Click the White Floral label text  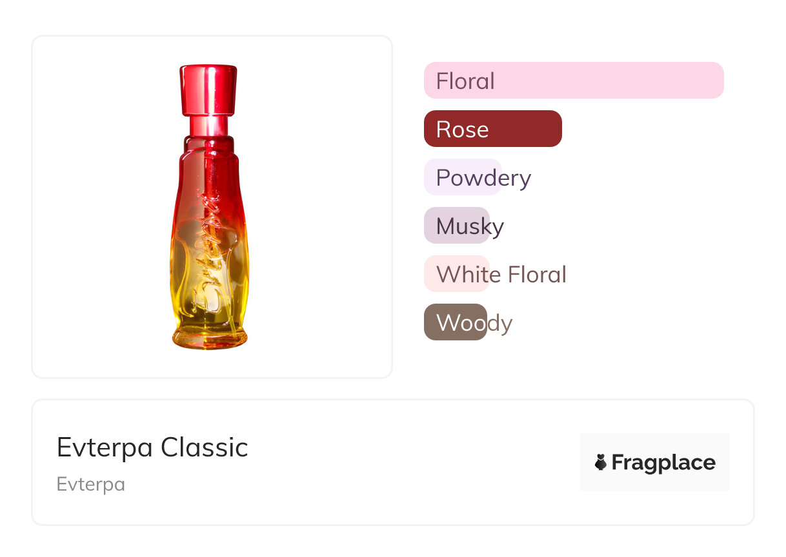[x=501, y=275]
